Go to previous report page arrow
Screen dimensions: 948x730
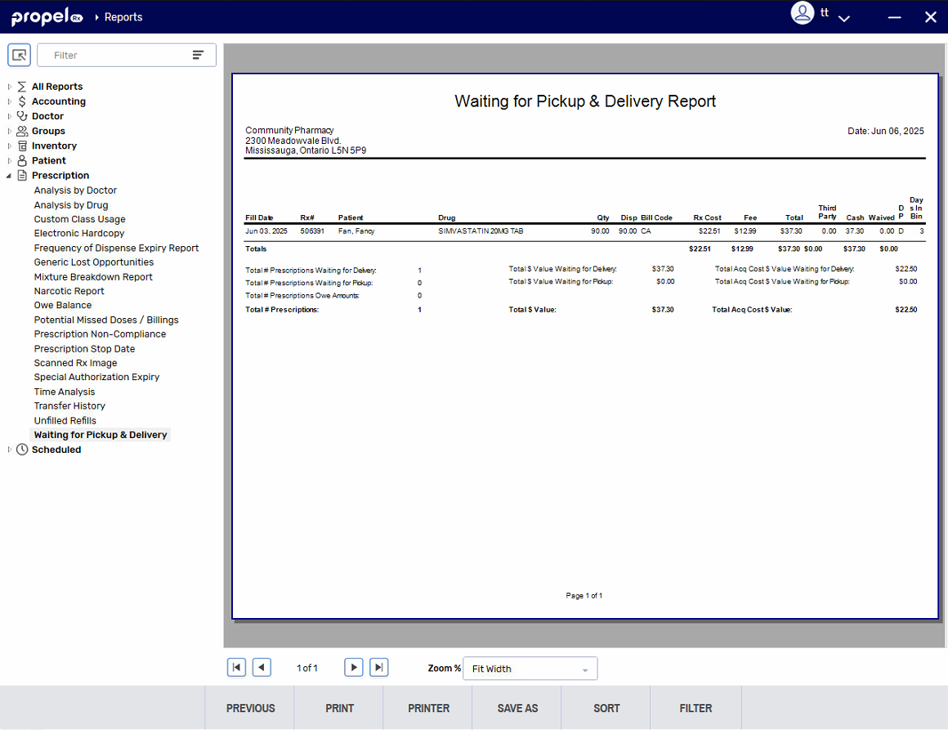pyautogui.click(x=262, y=667)
